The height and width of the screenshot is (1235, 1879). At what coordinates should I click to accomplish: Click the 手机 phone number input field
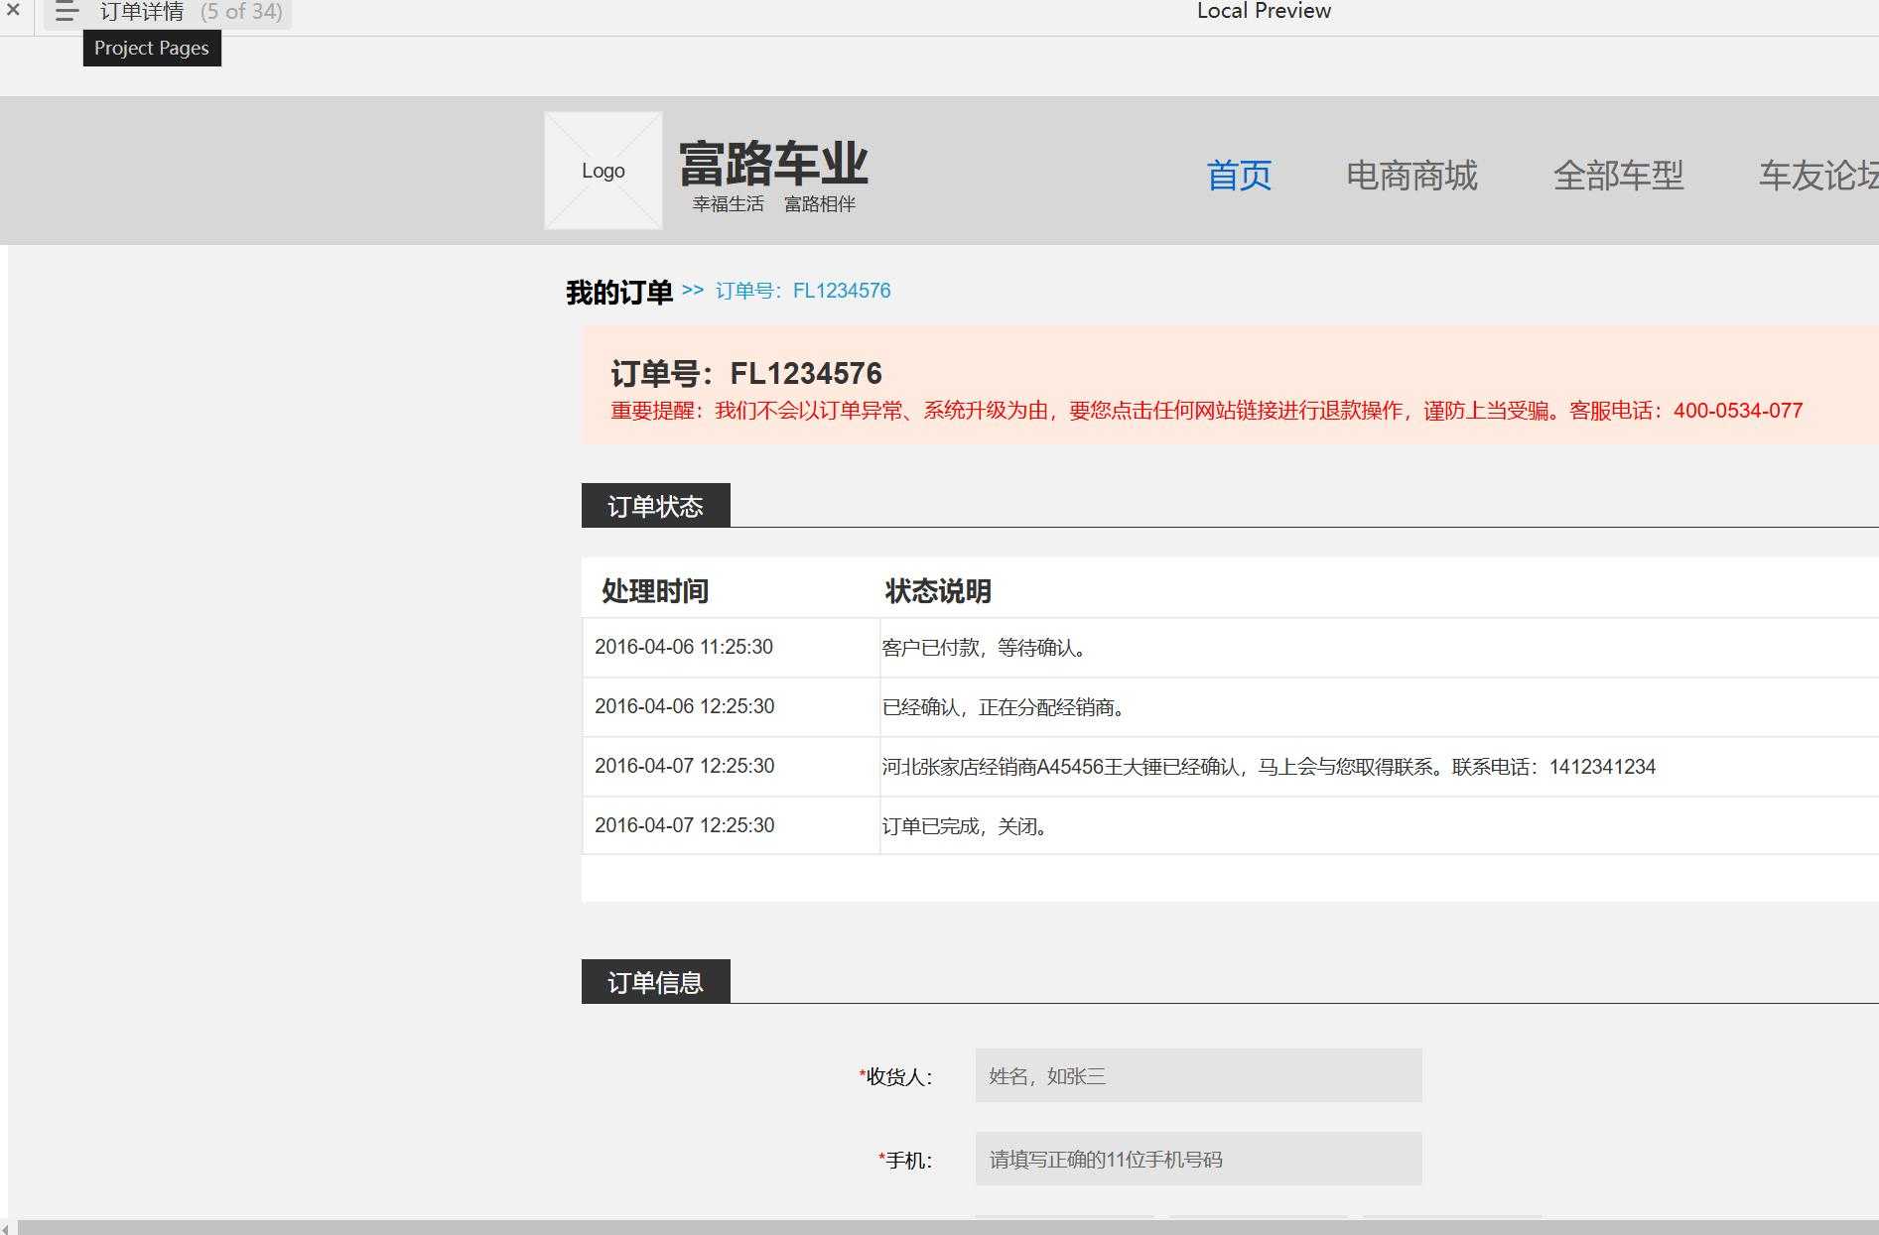click(1197, 1158)
